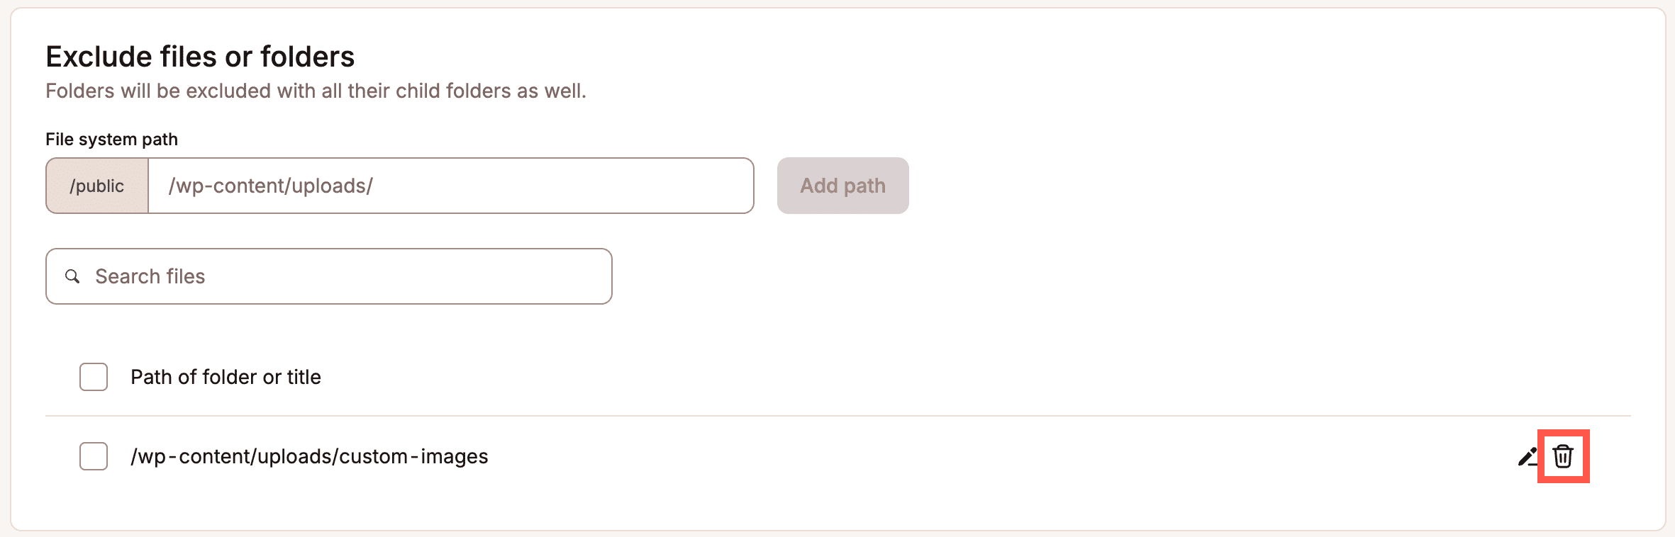
Task: Click the Exclude files or folders heading
Action: 201,56
